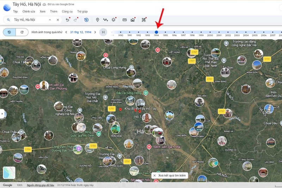Open the Công cụ menu

pos(67,12)
